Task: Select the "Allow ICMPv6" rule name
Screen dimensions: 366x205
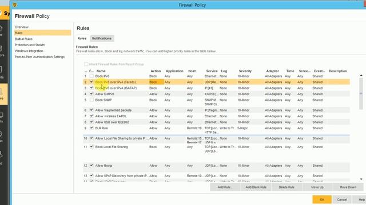Action: pyautogui.click(x=105, y=94)
